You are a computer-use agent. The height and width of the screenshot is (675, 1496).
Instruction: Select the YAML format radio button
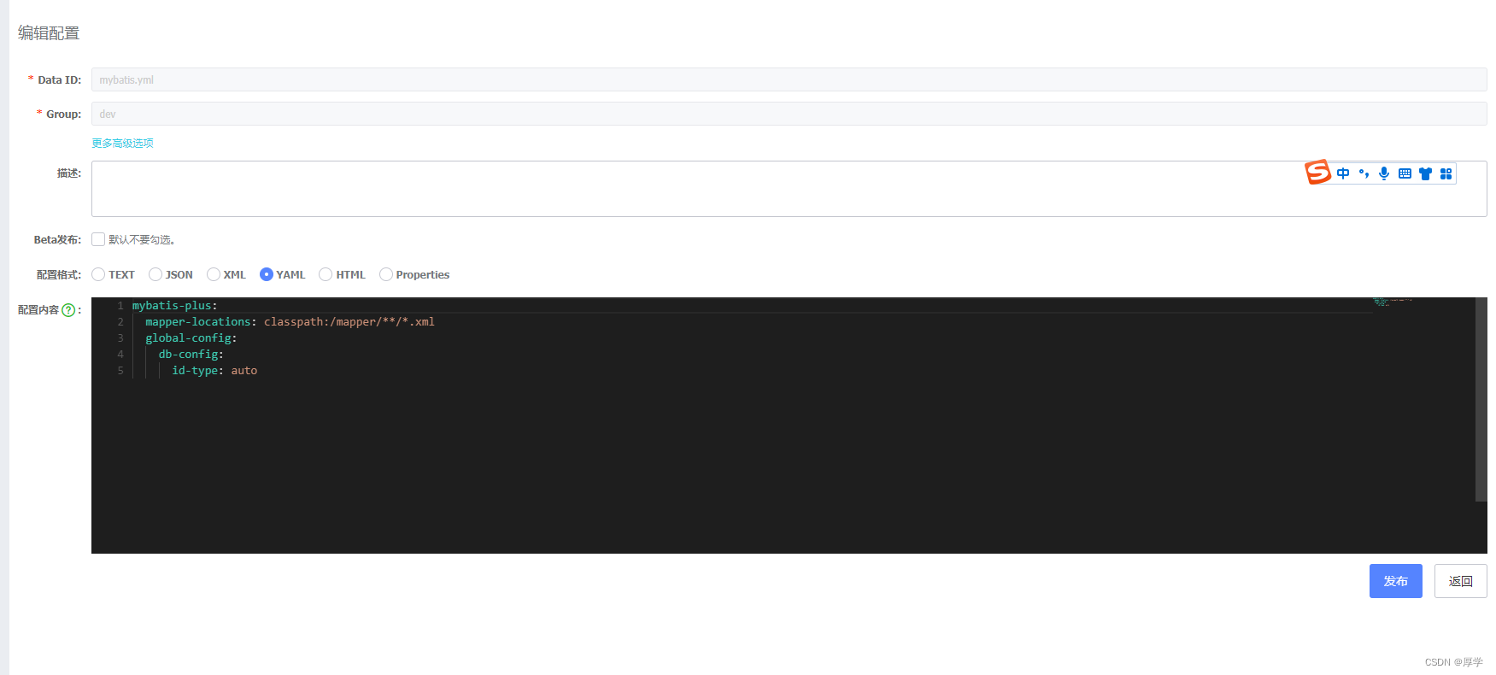pyautogui.click(x=267, y=274)
